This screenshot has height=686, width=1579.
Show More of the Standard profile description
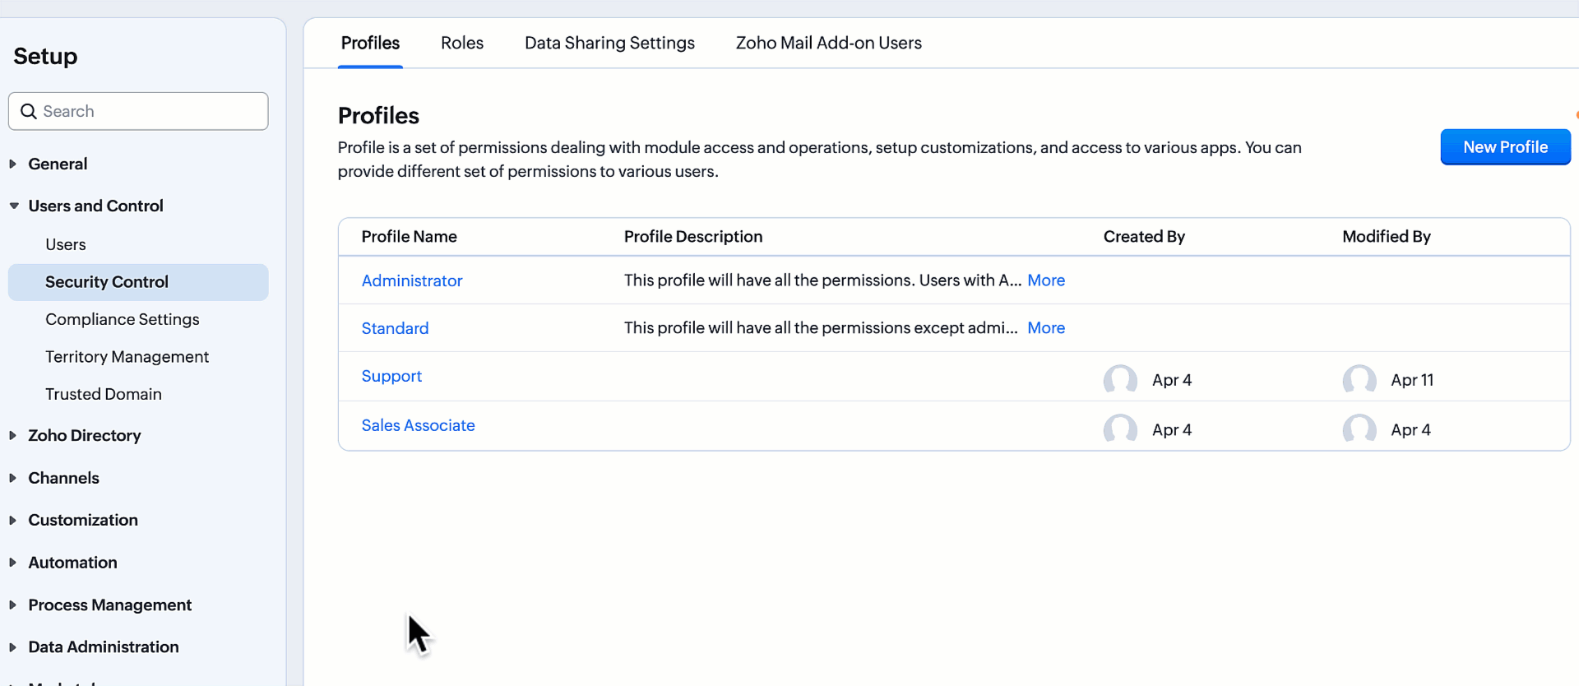(x=1045, y=327)
